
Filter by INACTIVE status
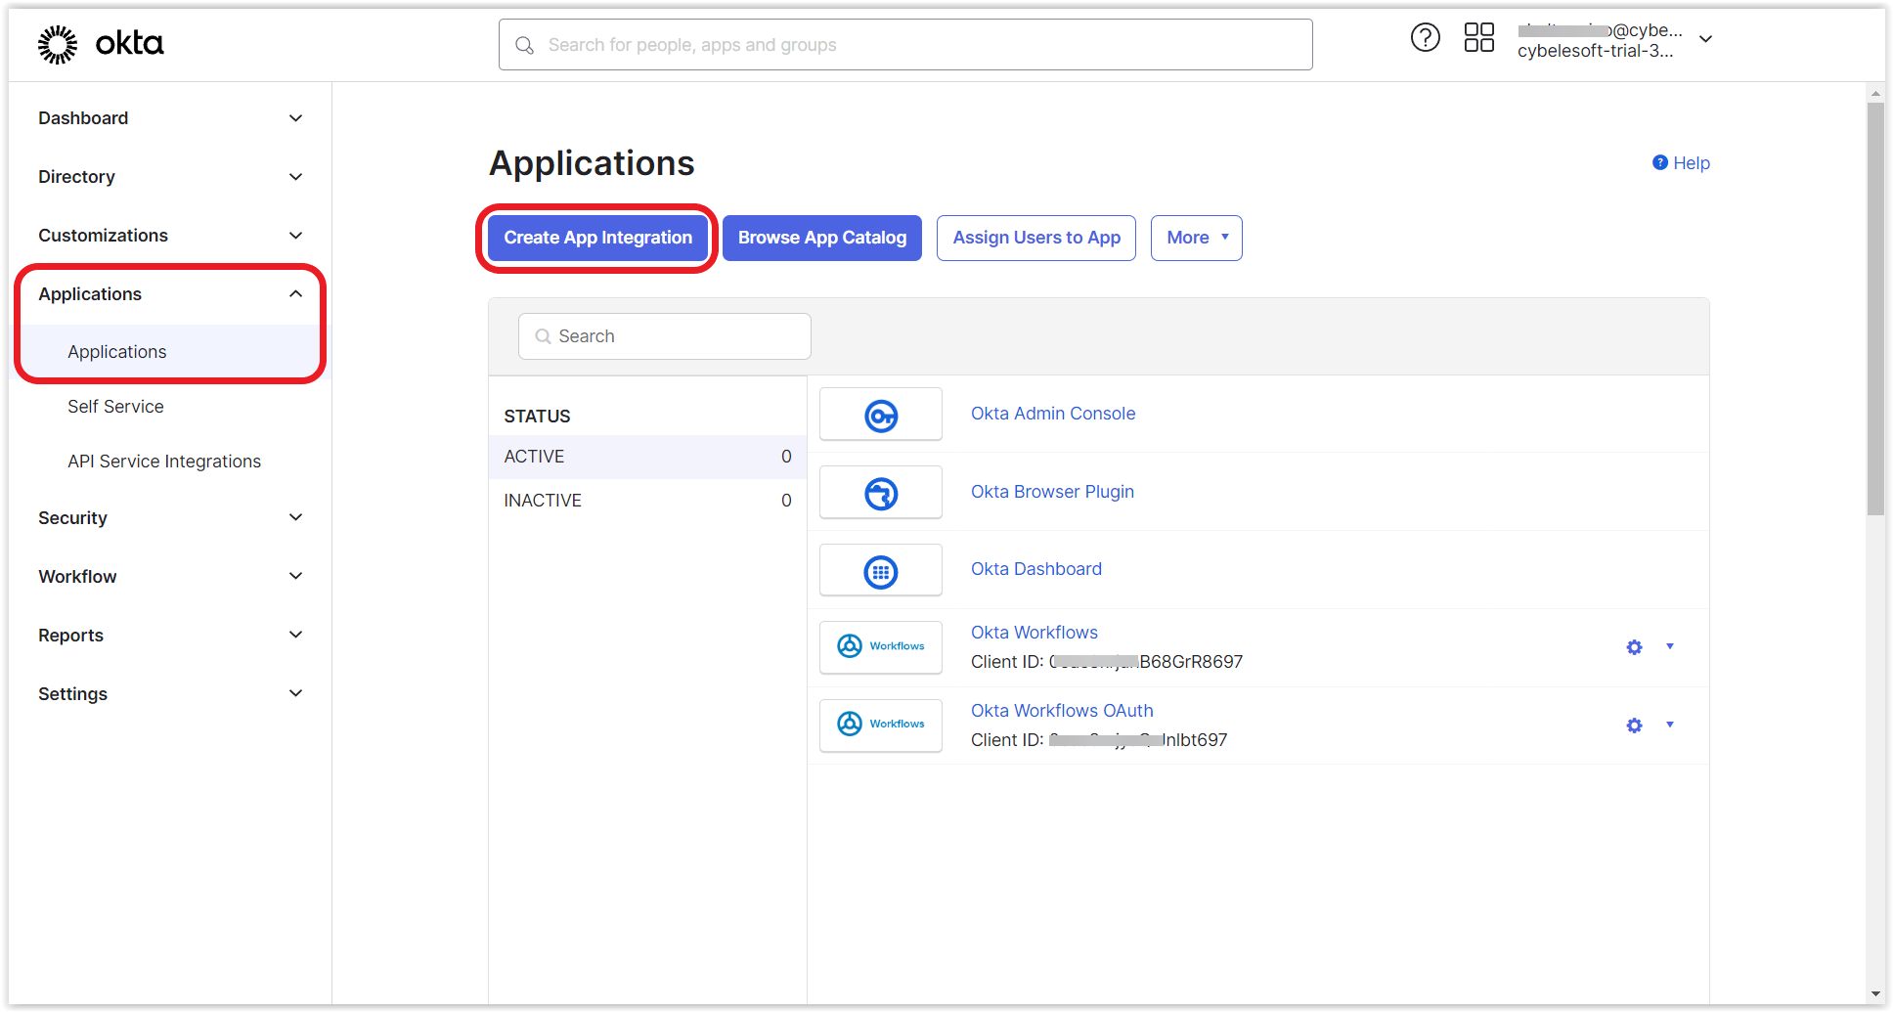coord(647,501)
